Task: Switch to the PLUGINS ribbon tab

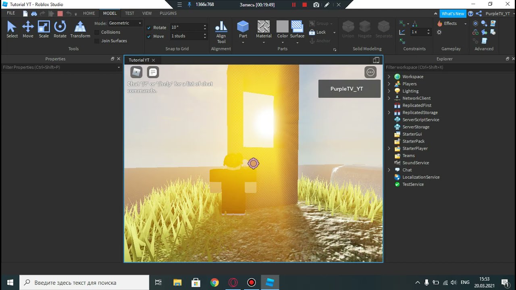Action: [168, 13]
